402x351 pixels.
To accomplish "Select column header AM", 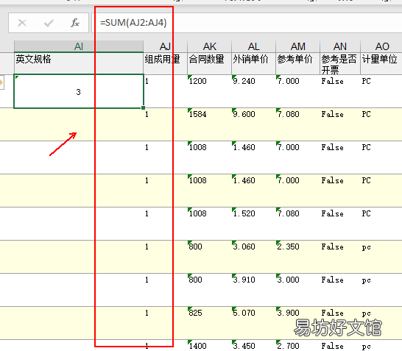I will pyautogui.click(x=297, y=46).
